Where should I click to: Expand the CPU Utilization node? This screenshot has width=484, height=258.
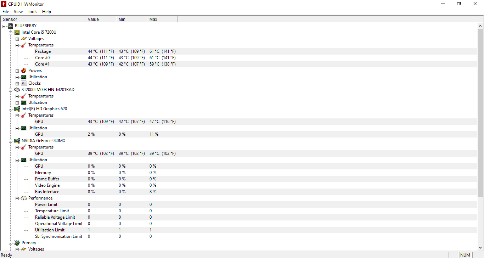(17, 77)
